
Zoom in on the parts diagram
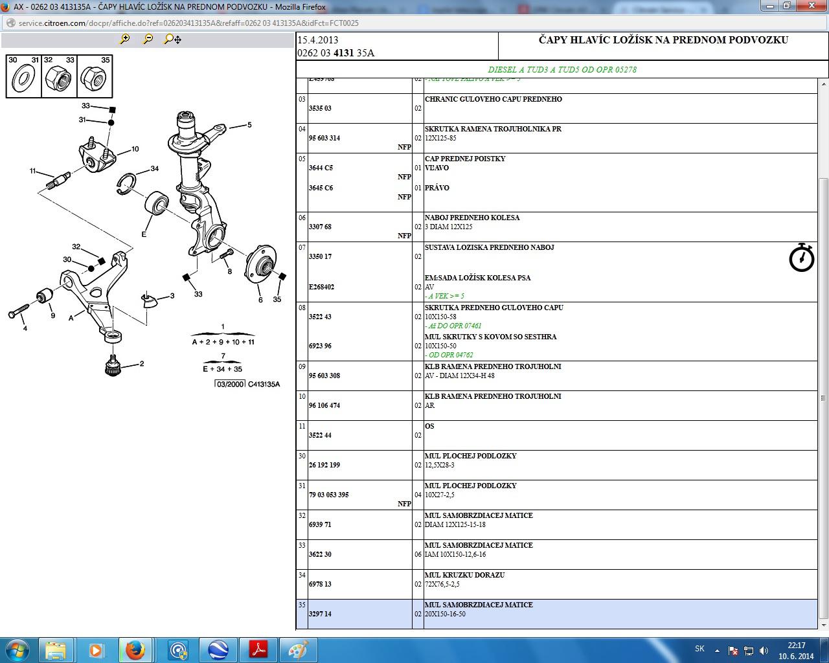125,39
